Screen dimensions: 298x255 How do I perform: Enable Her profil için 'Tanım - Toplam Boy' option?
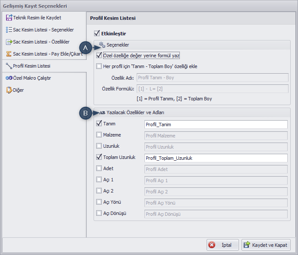pyautogui.click(x=99, y=66)
